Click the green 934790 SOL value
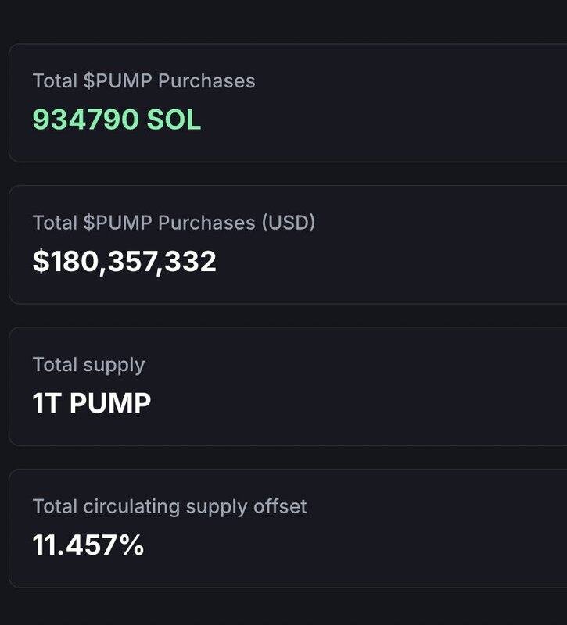567x625 pixels. point(117,120)
